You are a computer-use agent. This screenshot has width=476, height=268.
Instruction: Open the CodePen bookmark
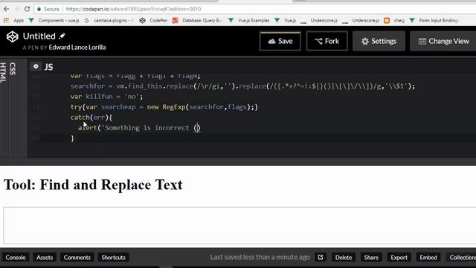tap(153, 20)
